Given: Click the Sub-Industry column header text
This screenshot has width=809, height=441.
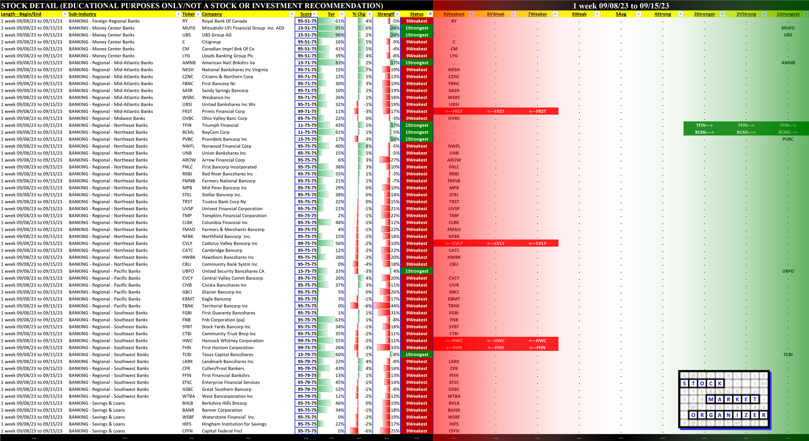Looking at the screenshot, I should (x=83, y=14).
